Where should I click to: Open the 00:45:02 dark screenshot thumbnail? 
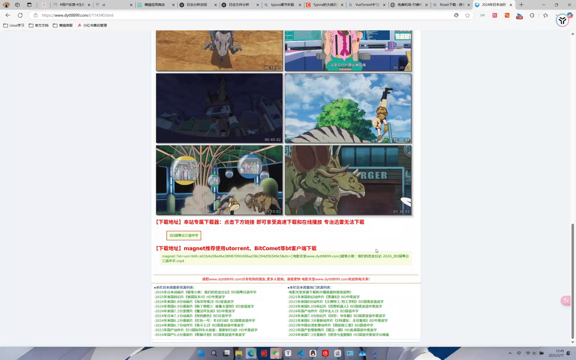pyautogui.click(x=219, y=108)
